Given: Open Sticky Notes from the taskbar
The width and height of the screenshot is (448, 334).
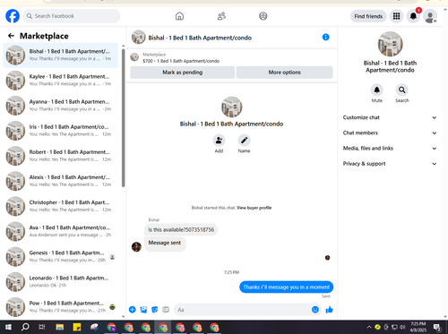Looking at the screenshot, I should tap(77, 327).
